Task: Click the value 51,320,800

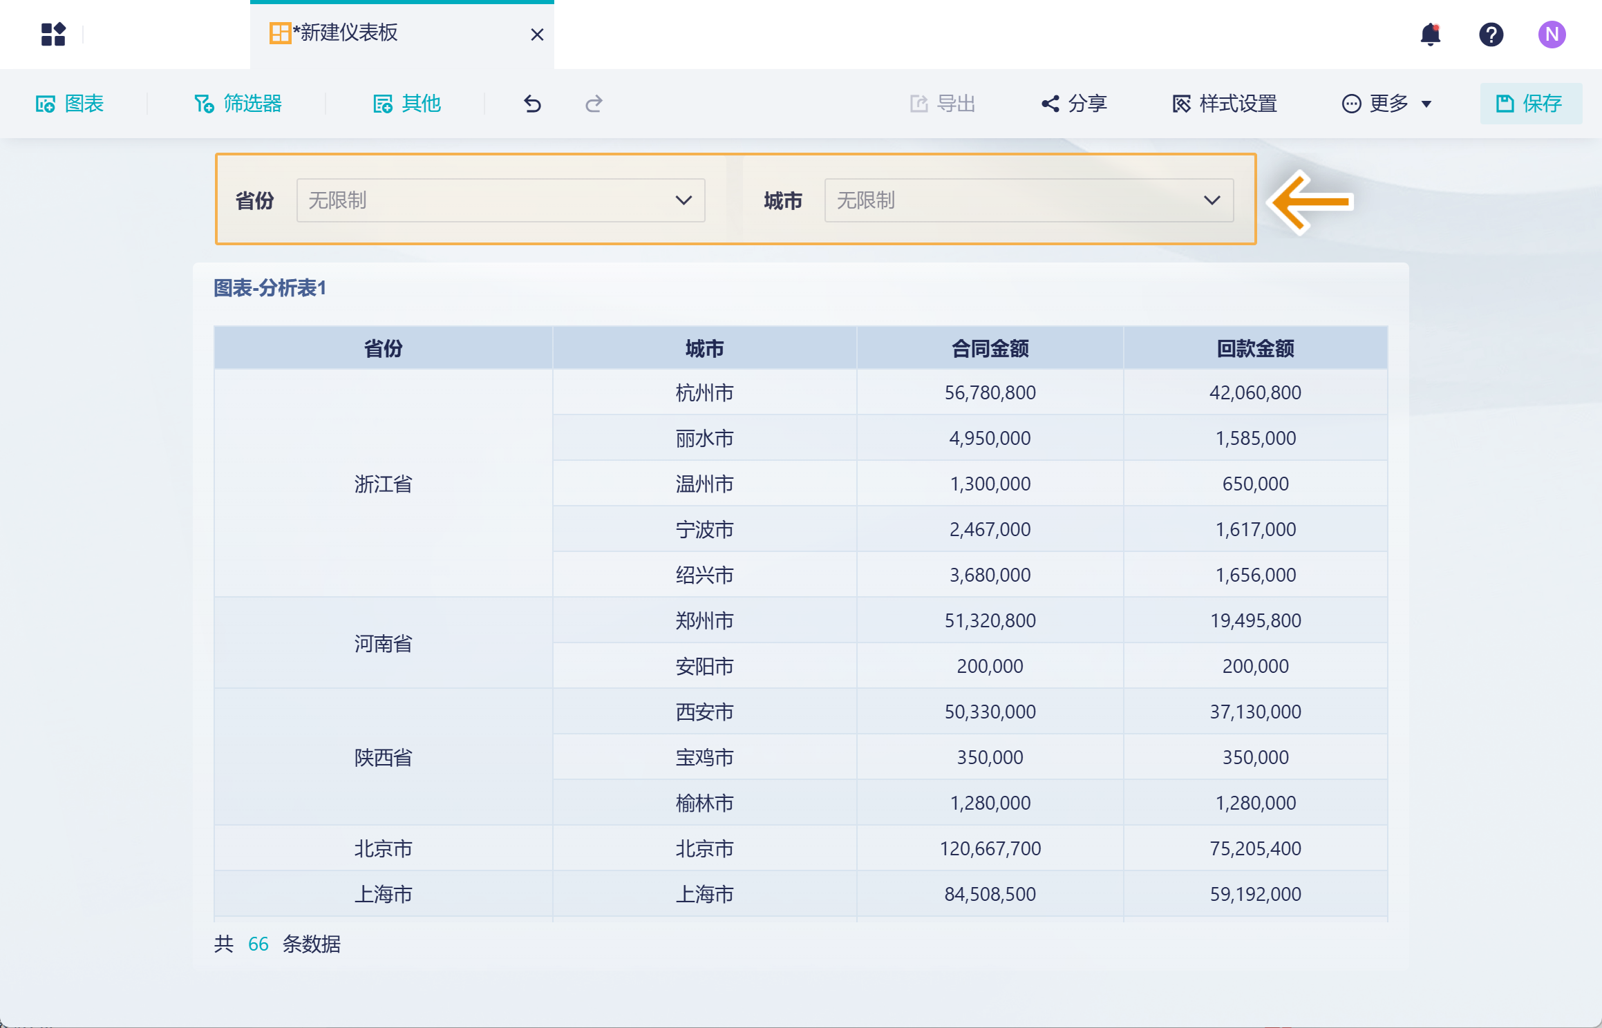Action: click(x=990, y=620)
